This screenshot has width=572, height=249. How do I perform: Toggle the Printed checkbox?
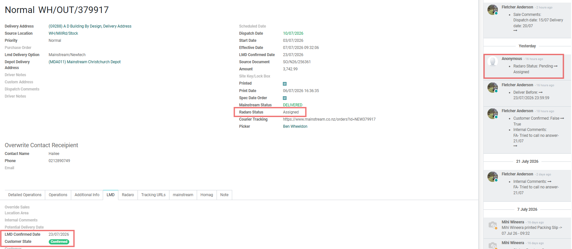pos(285,84)
